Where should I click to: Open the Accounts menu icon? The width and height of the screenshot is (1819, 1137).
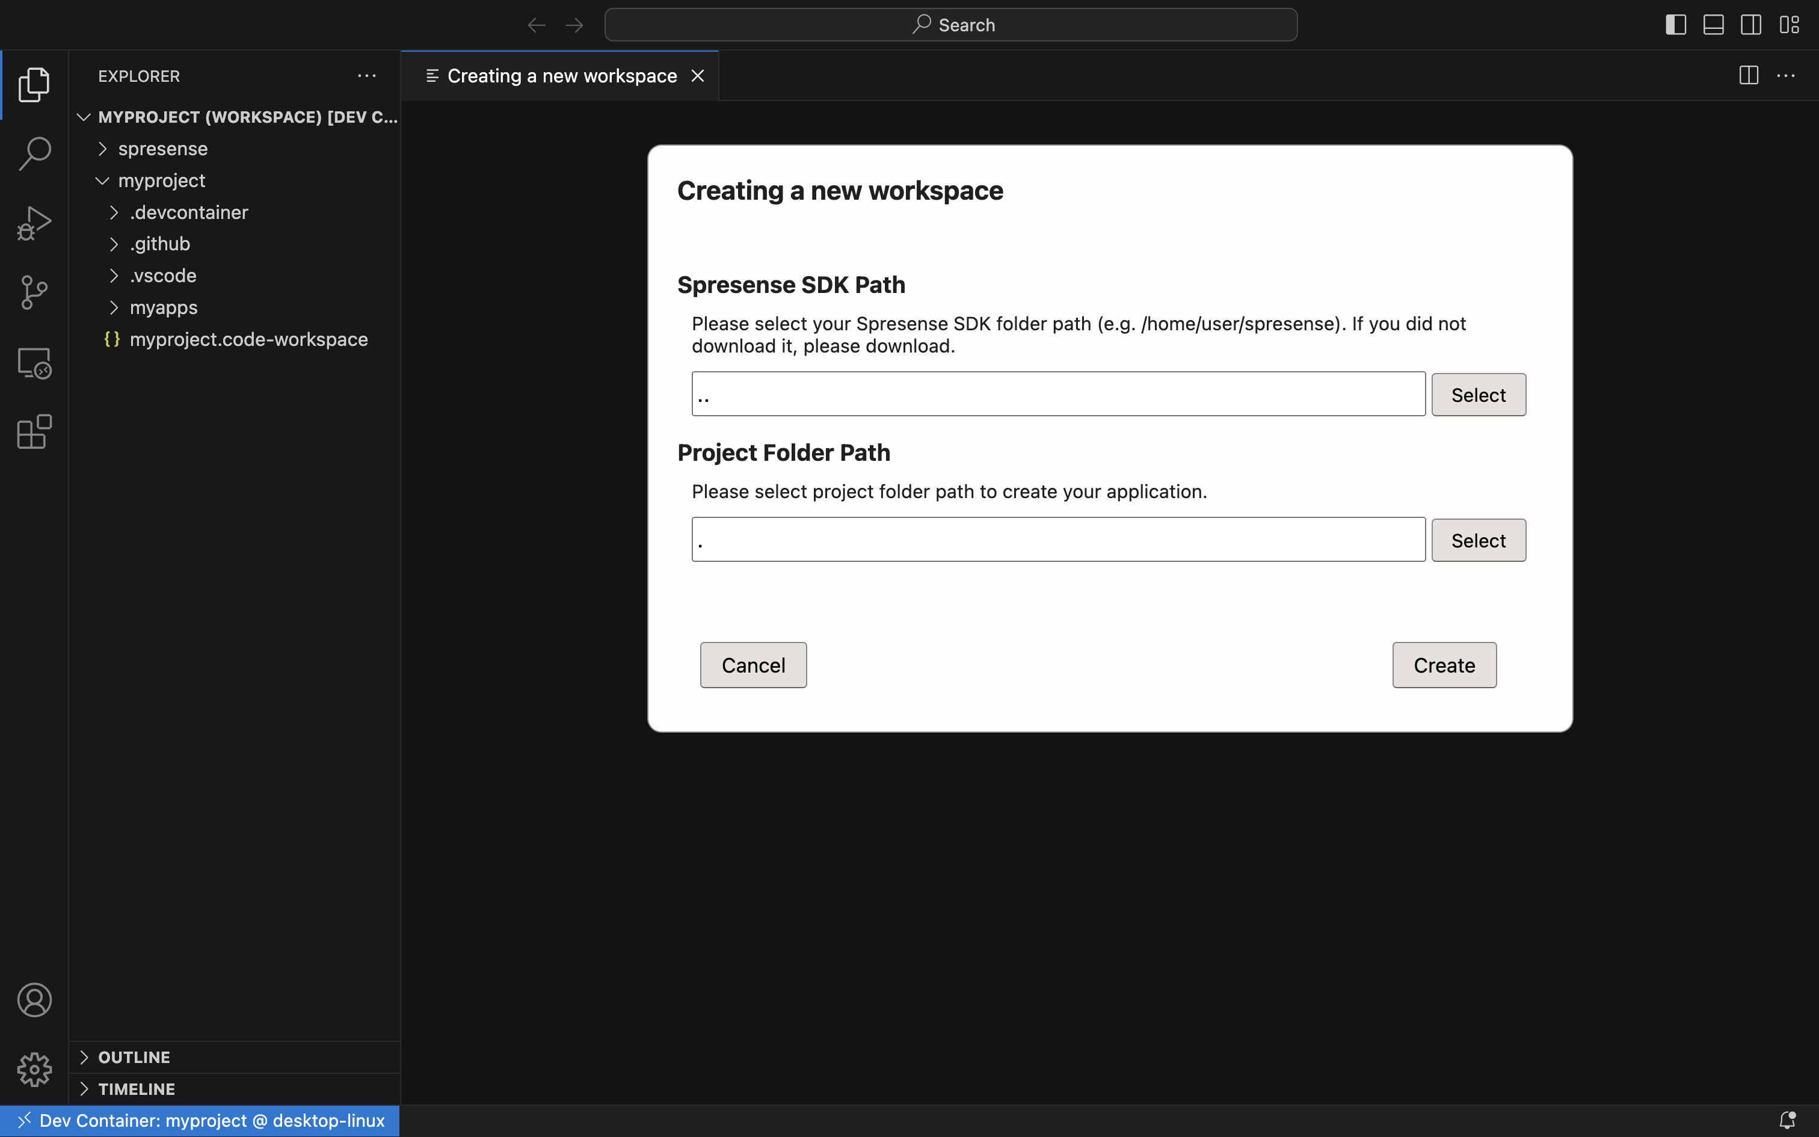[34, 1000]
